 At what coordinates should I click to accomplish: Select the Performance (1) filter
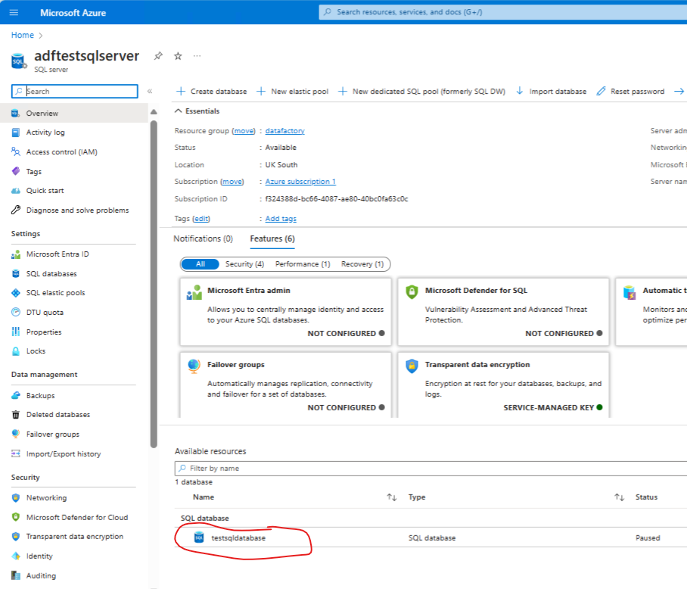point(303,264)
